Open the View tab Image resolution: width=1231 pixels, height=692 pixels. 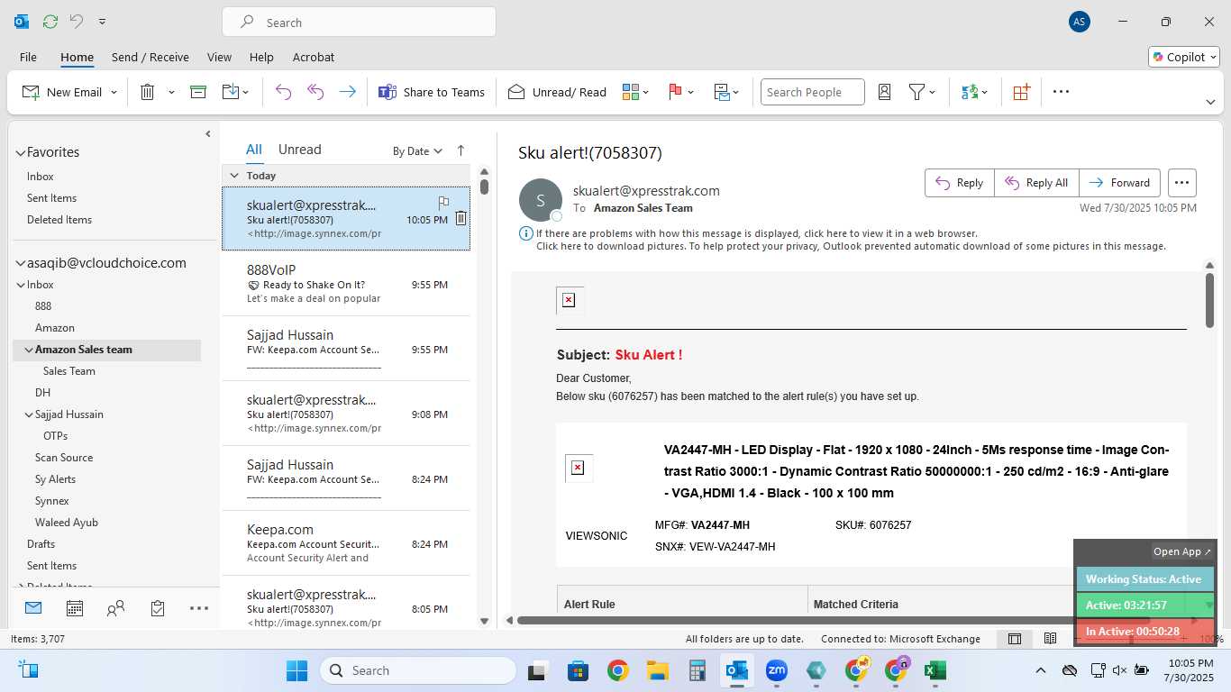219,57
